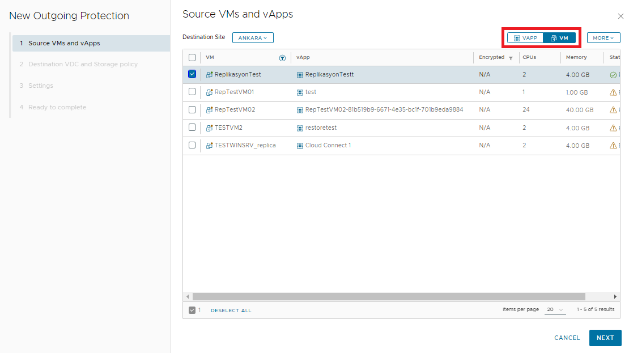
Task: Click the TESTWINSRV_replica VM name
Action: click(x=245, y=146)
